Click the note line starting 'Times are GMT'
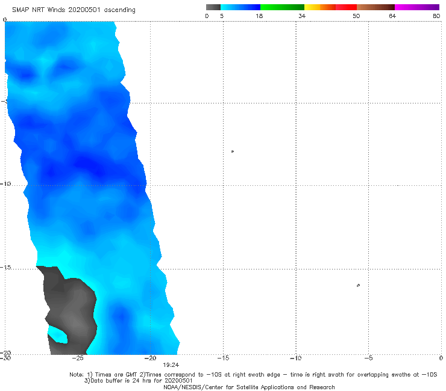Screen dimensions: 446x391 point(253,375)
